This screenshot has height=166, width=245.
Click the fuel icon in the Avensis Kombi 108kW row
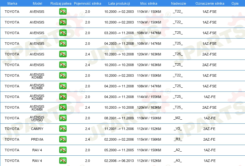(63, 86)
